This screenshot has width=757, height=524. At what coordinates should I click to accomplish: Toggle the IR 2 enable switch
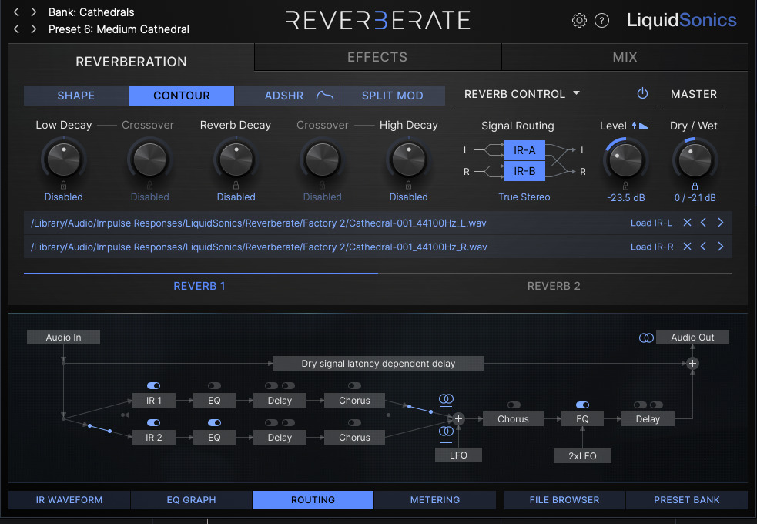coord(153,422)
